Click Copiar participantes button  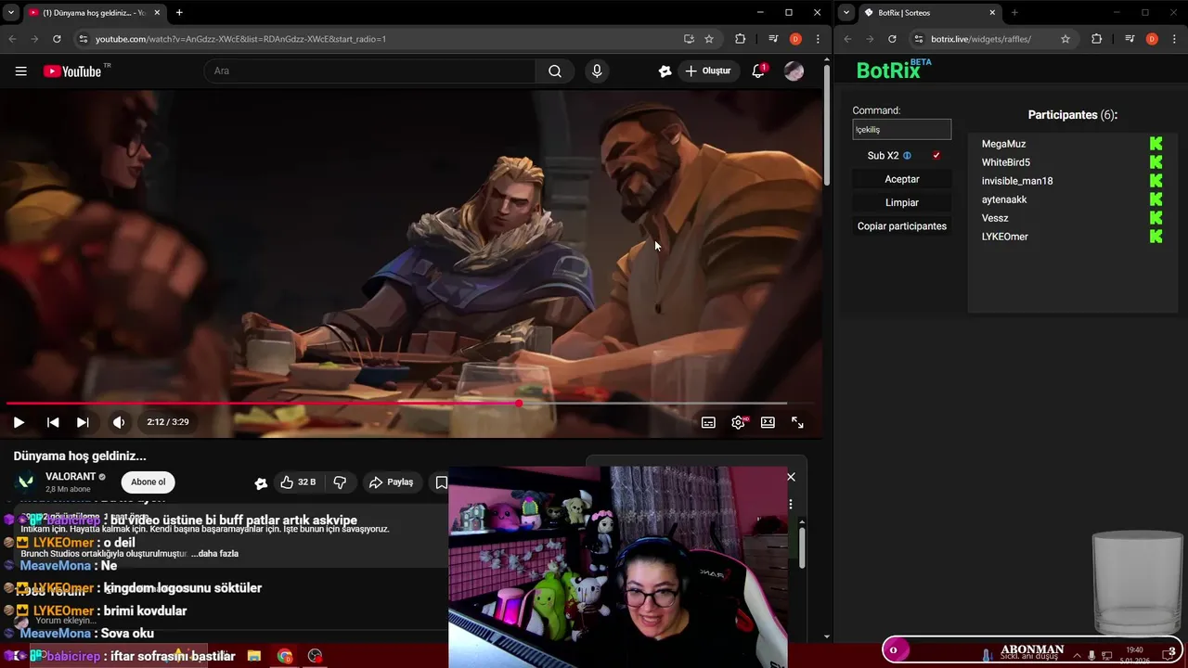pyautogui.click(x=902, y=226)
